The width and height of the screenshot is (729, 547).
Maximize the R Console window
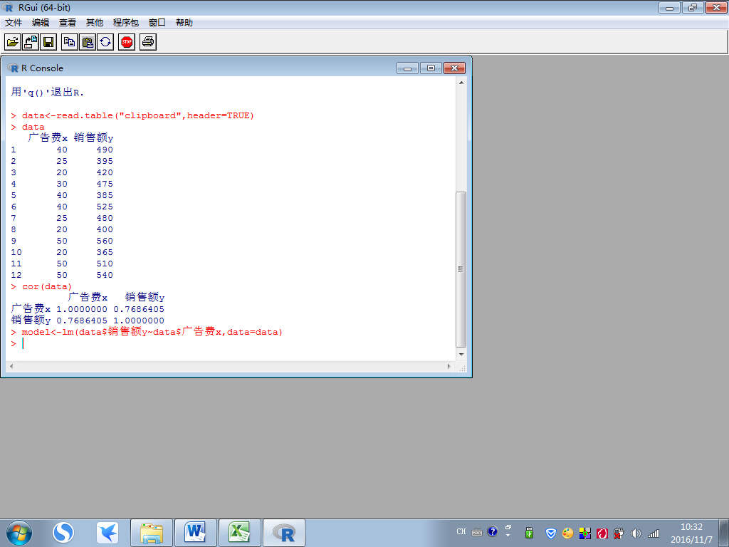pos(431,68)
